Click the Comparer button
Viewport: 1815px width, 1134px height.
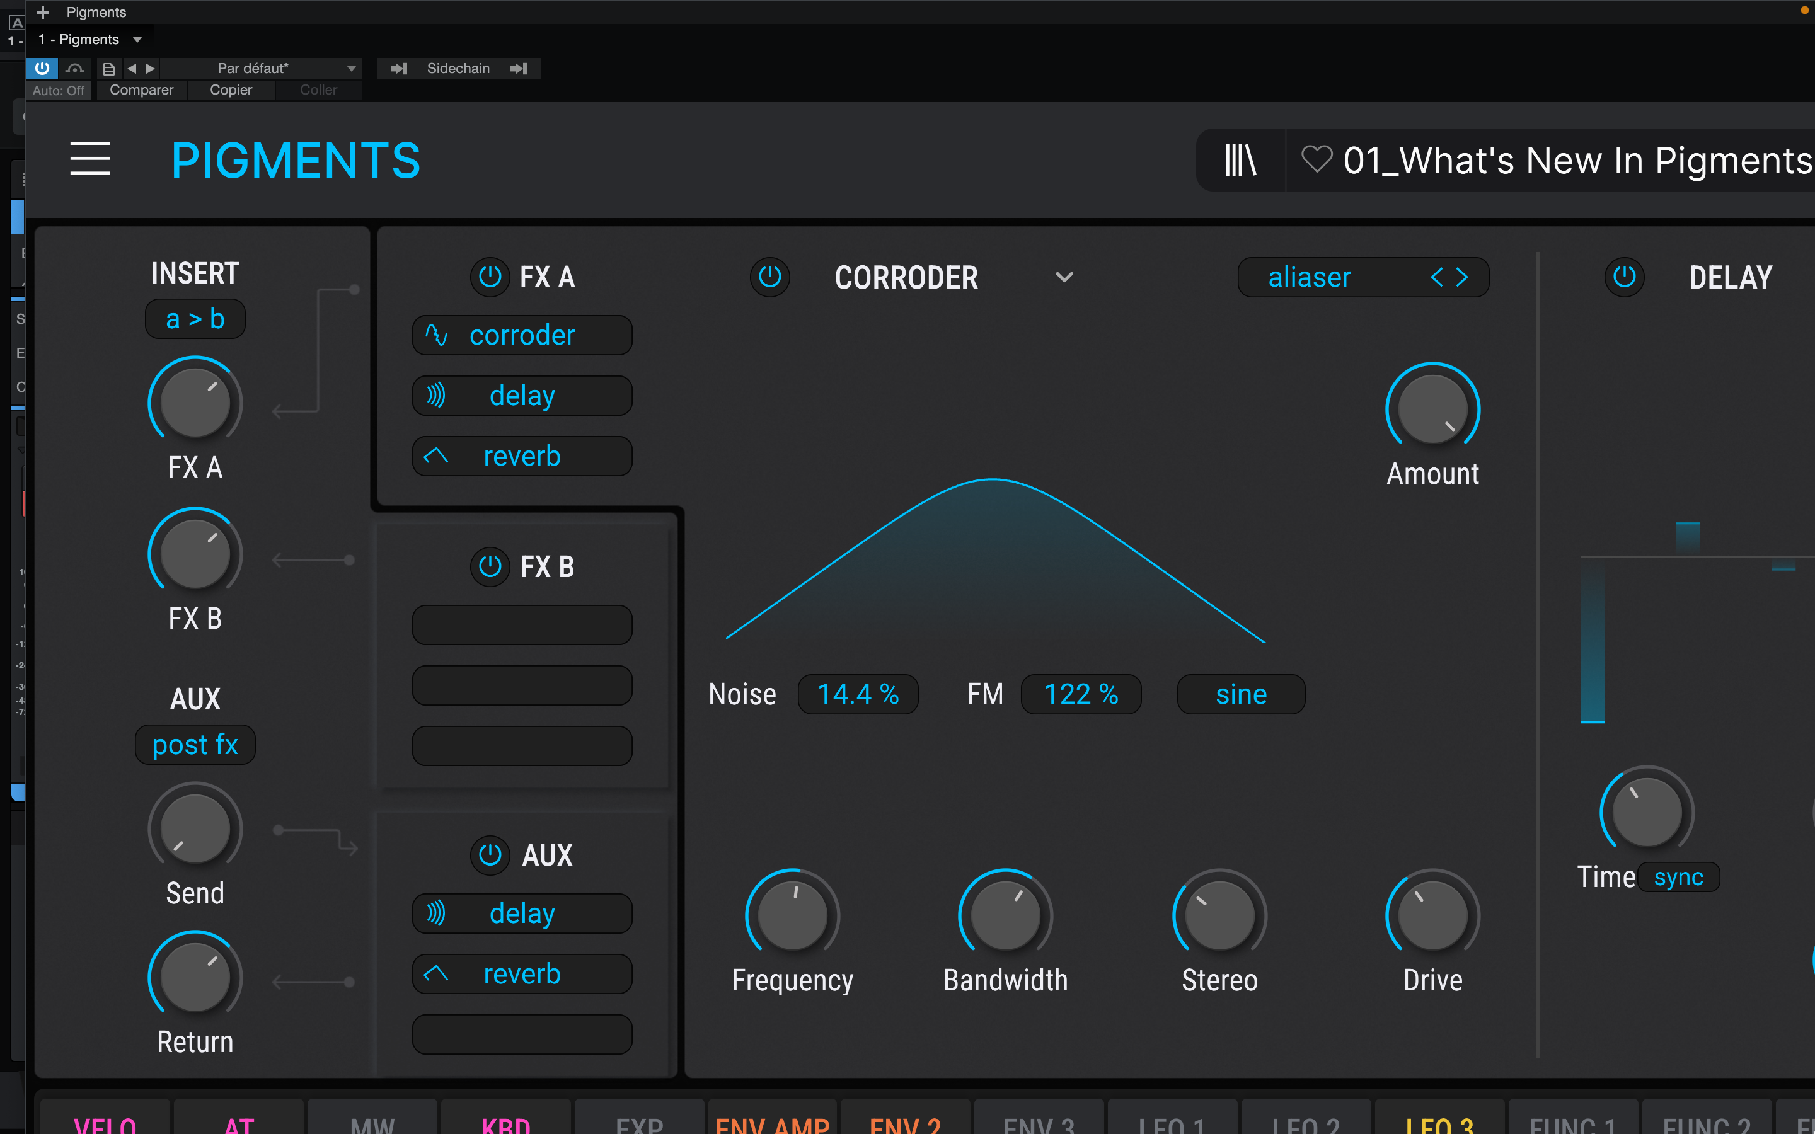[x=141, y=90]
